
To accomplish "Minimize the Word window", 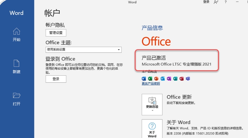I will (237, 2).
